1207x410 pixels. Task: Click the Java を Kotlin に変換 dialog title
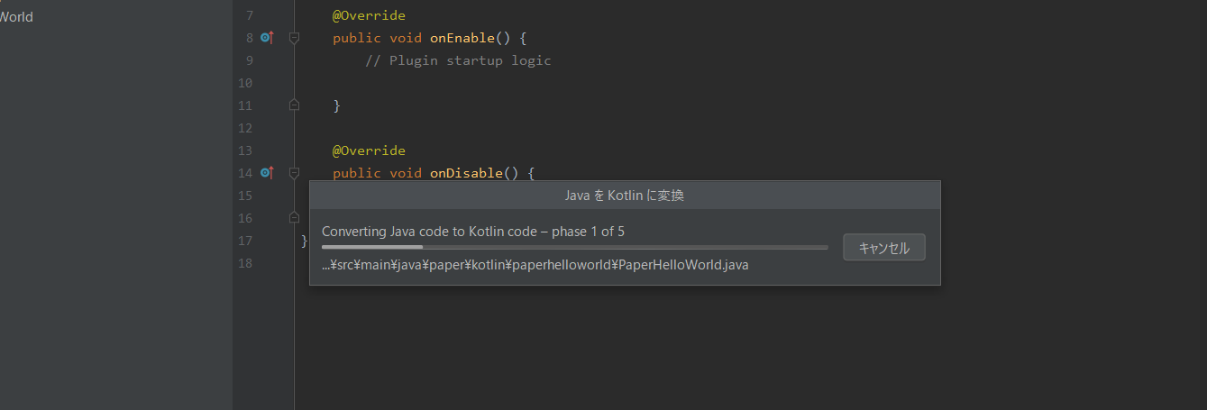(x=625, y=196)
